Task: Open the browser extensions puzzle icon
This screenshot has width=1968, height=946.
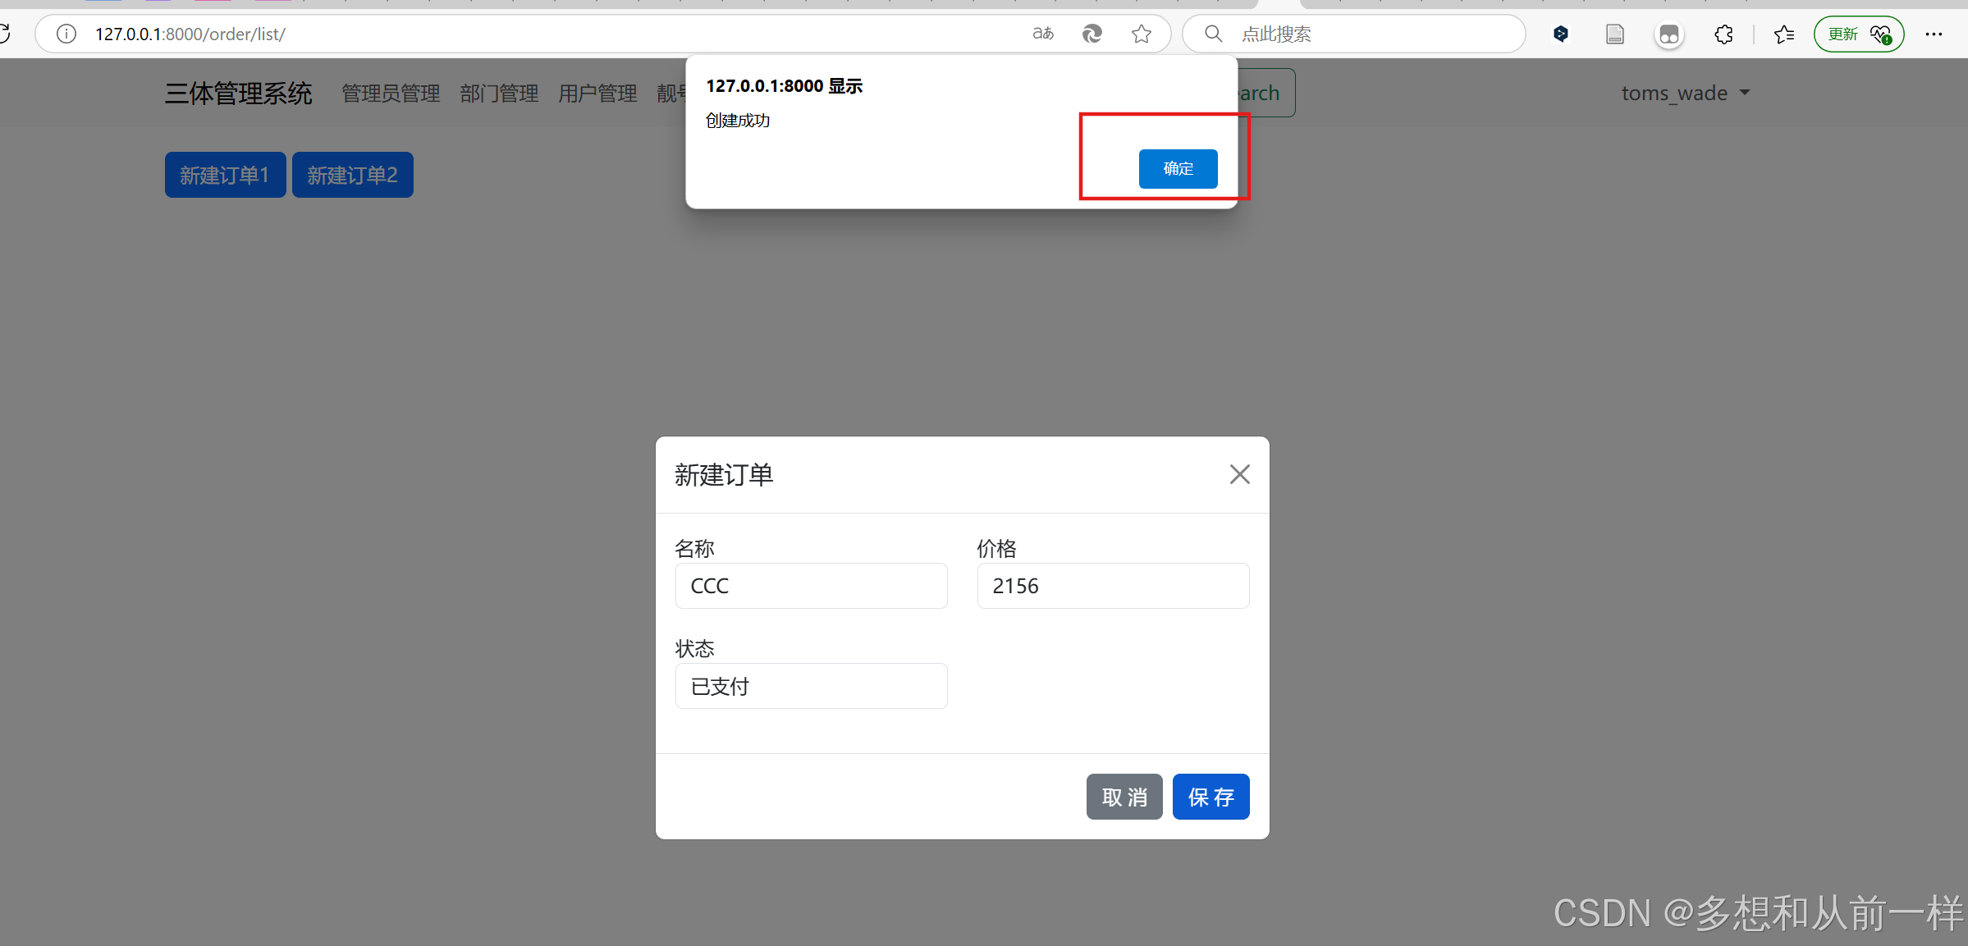Action: 1724,34
